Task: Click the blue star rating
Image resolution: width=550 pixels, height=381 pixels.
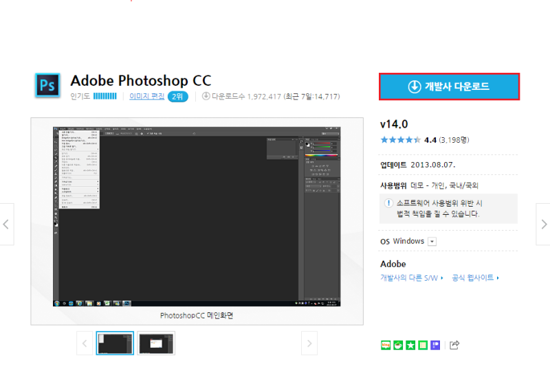Action: (400, 140)
